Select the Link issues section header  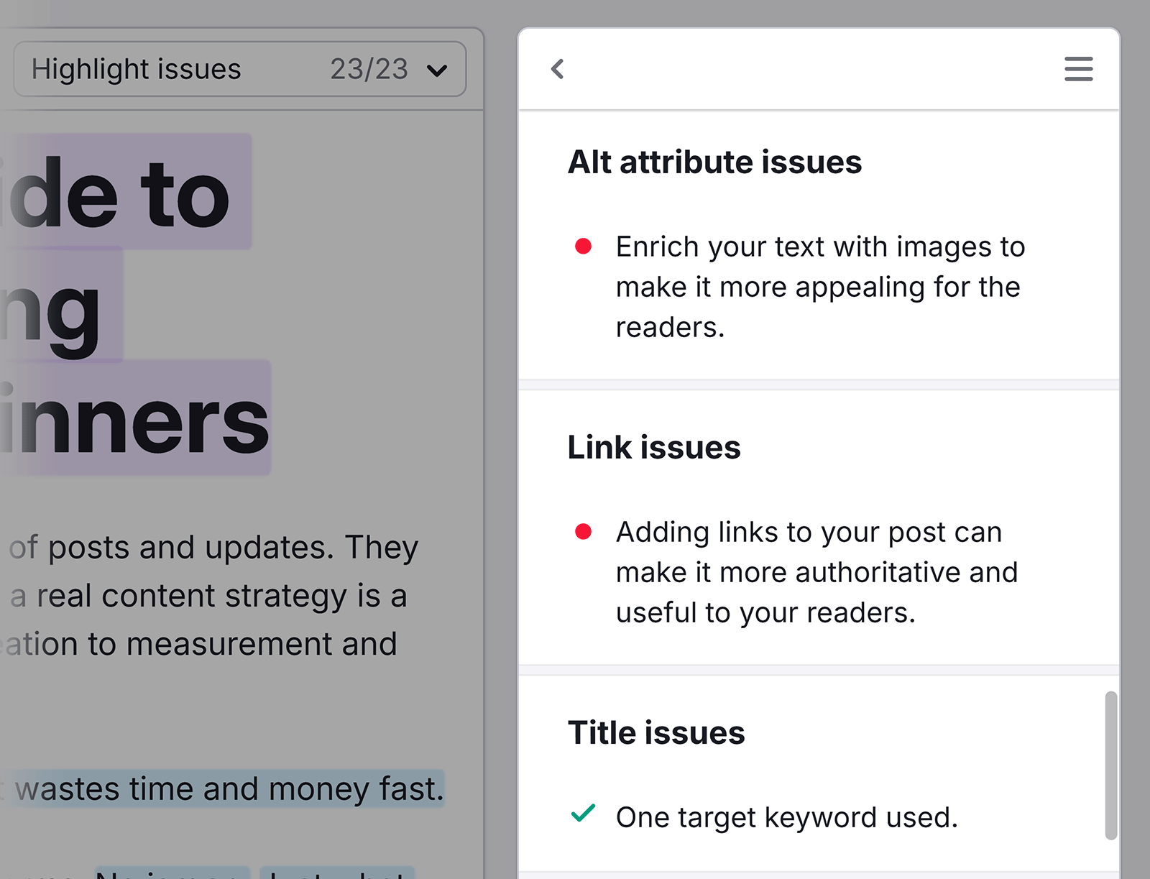pos(654,447)
